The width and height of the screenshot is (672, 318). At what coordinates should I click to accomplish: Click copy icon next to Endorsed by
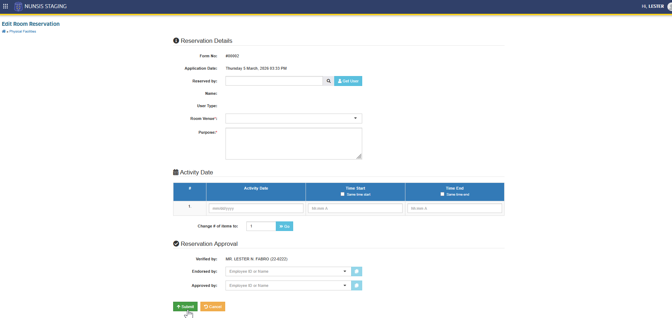[357, 271]
